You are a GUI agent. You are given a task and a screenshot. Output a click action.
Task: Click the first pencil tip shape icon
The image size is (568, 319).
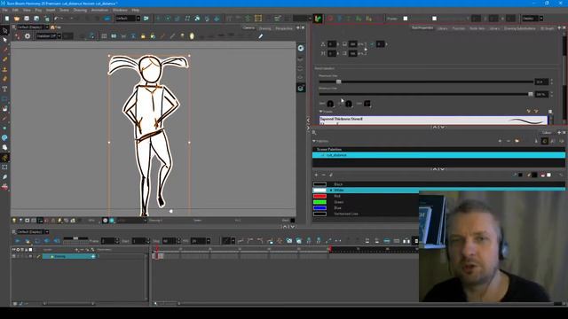[x=330, y=104]
